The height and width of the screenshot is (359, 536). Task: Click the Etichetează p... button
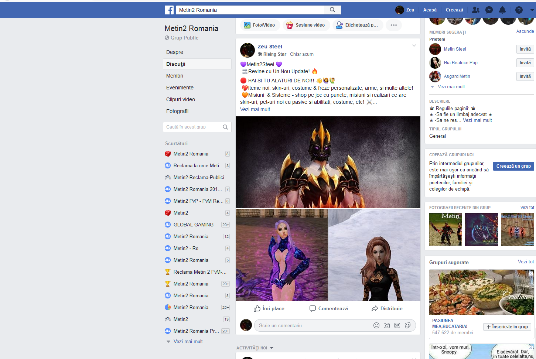[357, 25]
